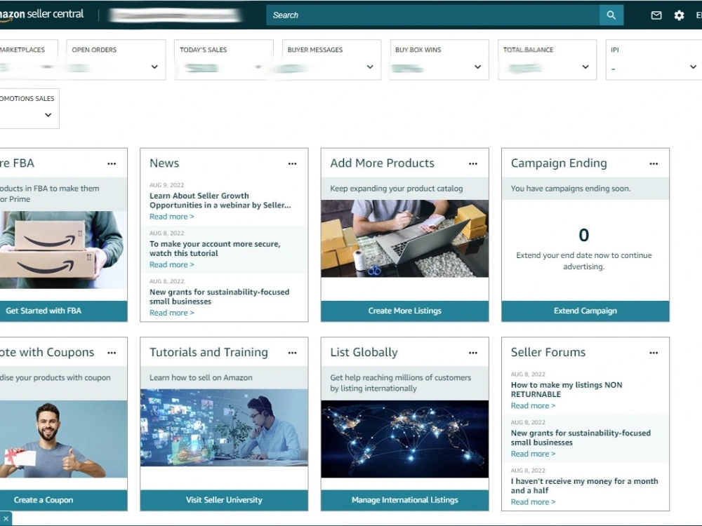Click Manage International Listings button
Screen dimensions: 702x526
pyautogui.click(x=405, y=500)
